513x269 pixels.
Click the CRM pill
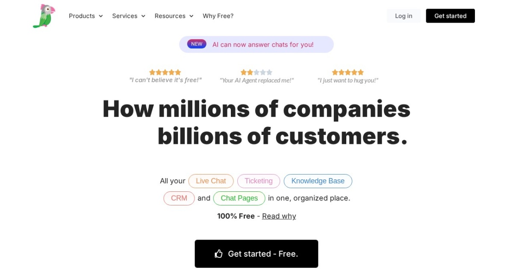[x=179, y=198]
